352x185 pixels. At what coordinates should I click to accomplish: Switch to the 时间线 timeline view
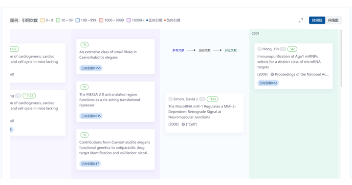[317, 21]
